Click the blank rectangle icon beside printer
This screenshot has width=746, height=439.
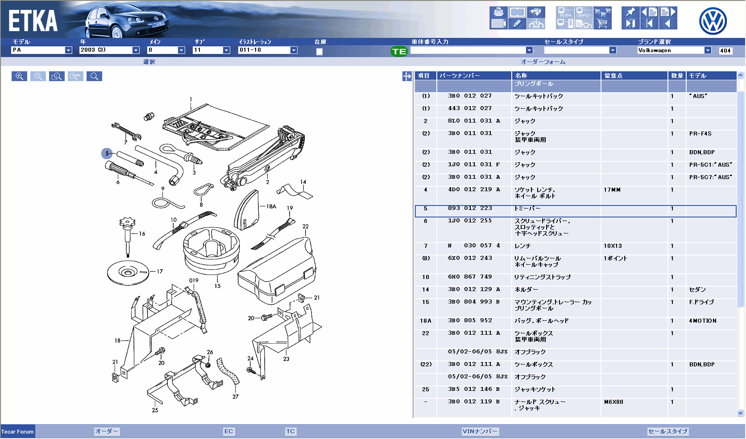click(517, 12)
